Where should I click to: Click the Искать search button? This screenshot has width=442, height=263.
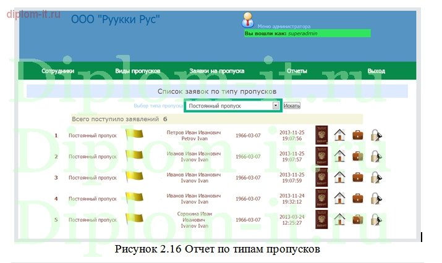[x=292, y=106]
